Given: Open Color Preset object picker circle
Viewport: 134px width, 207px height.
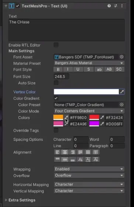Looking at the screenshot, I should click(x=121, y=105).
